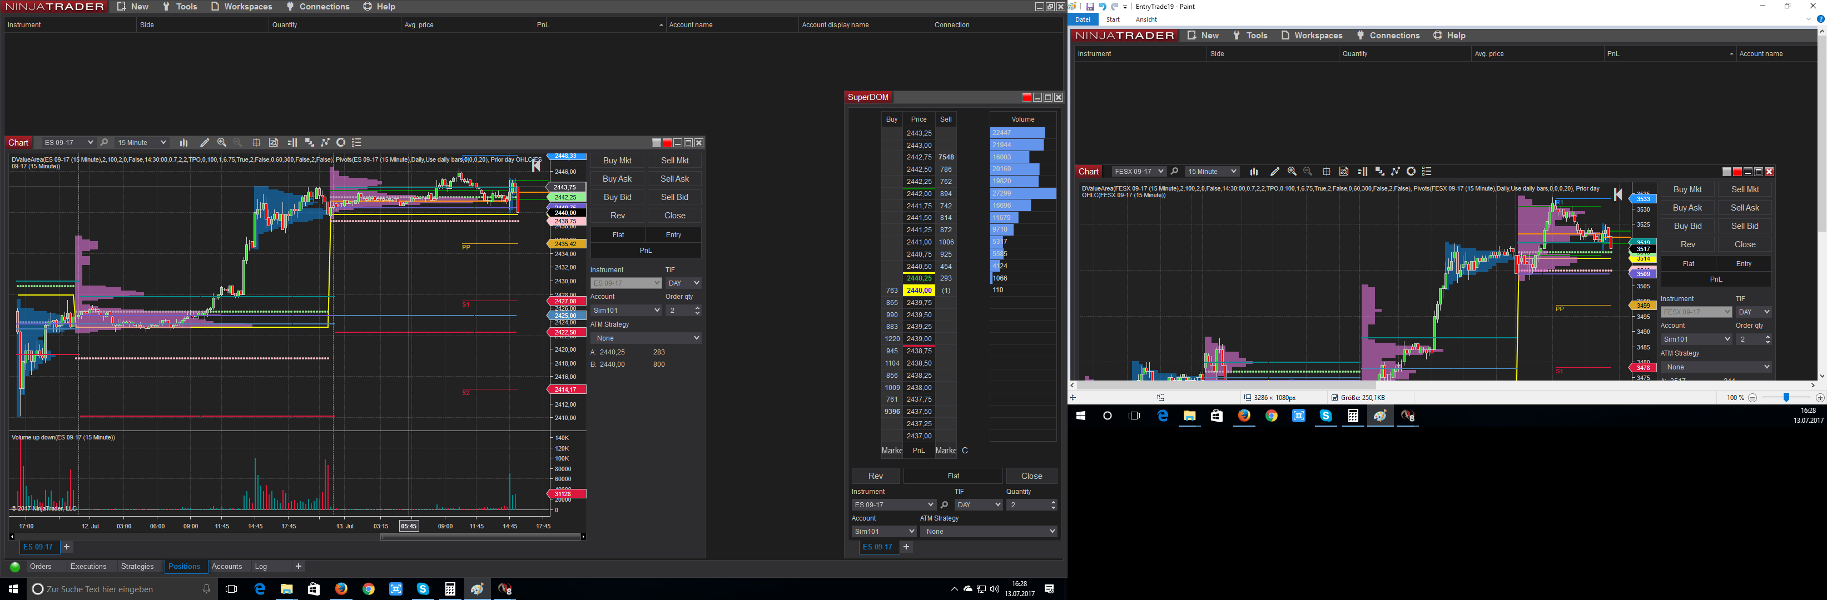
Task: Click Rev in the ES chart trader
Action: click(617, 216)
